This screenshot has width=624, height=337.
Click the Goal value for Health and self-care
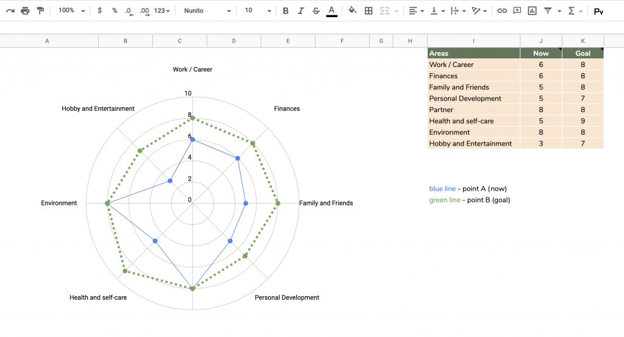583,121
